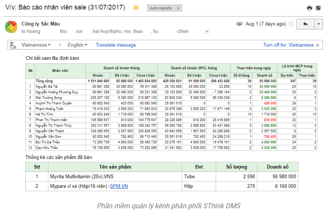Click Turn off for: Vietnamese

coord(288,45)
